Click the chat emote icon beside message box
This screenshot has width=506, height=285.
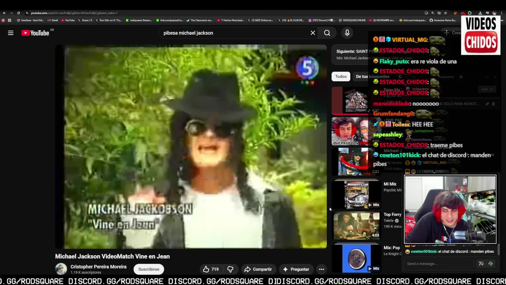pos(491,264)
